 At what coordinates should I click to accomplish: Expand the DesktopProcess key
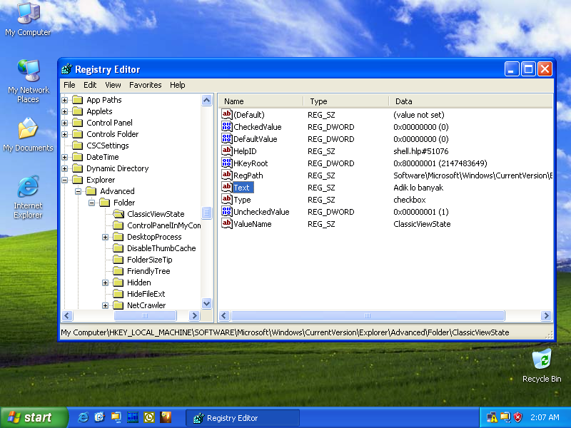pyautogui.click(x=105, y=237)
